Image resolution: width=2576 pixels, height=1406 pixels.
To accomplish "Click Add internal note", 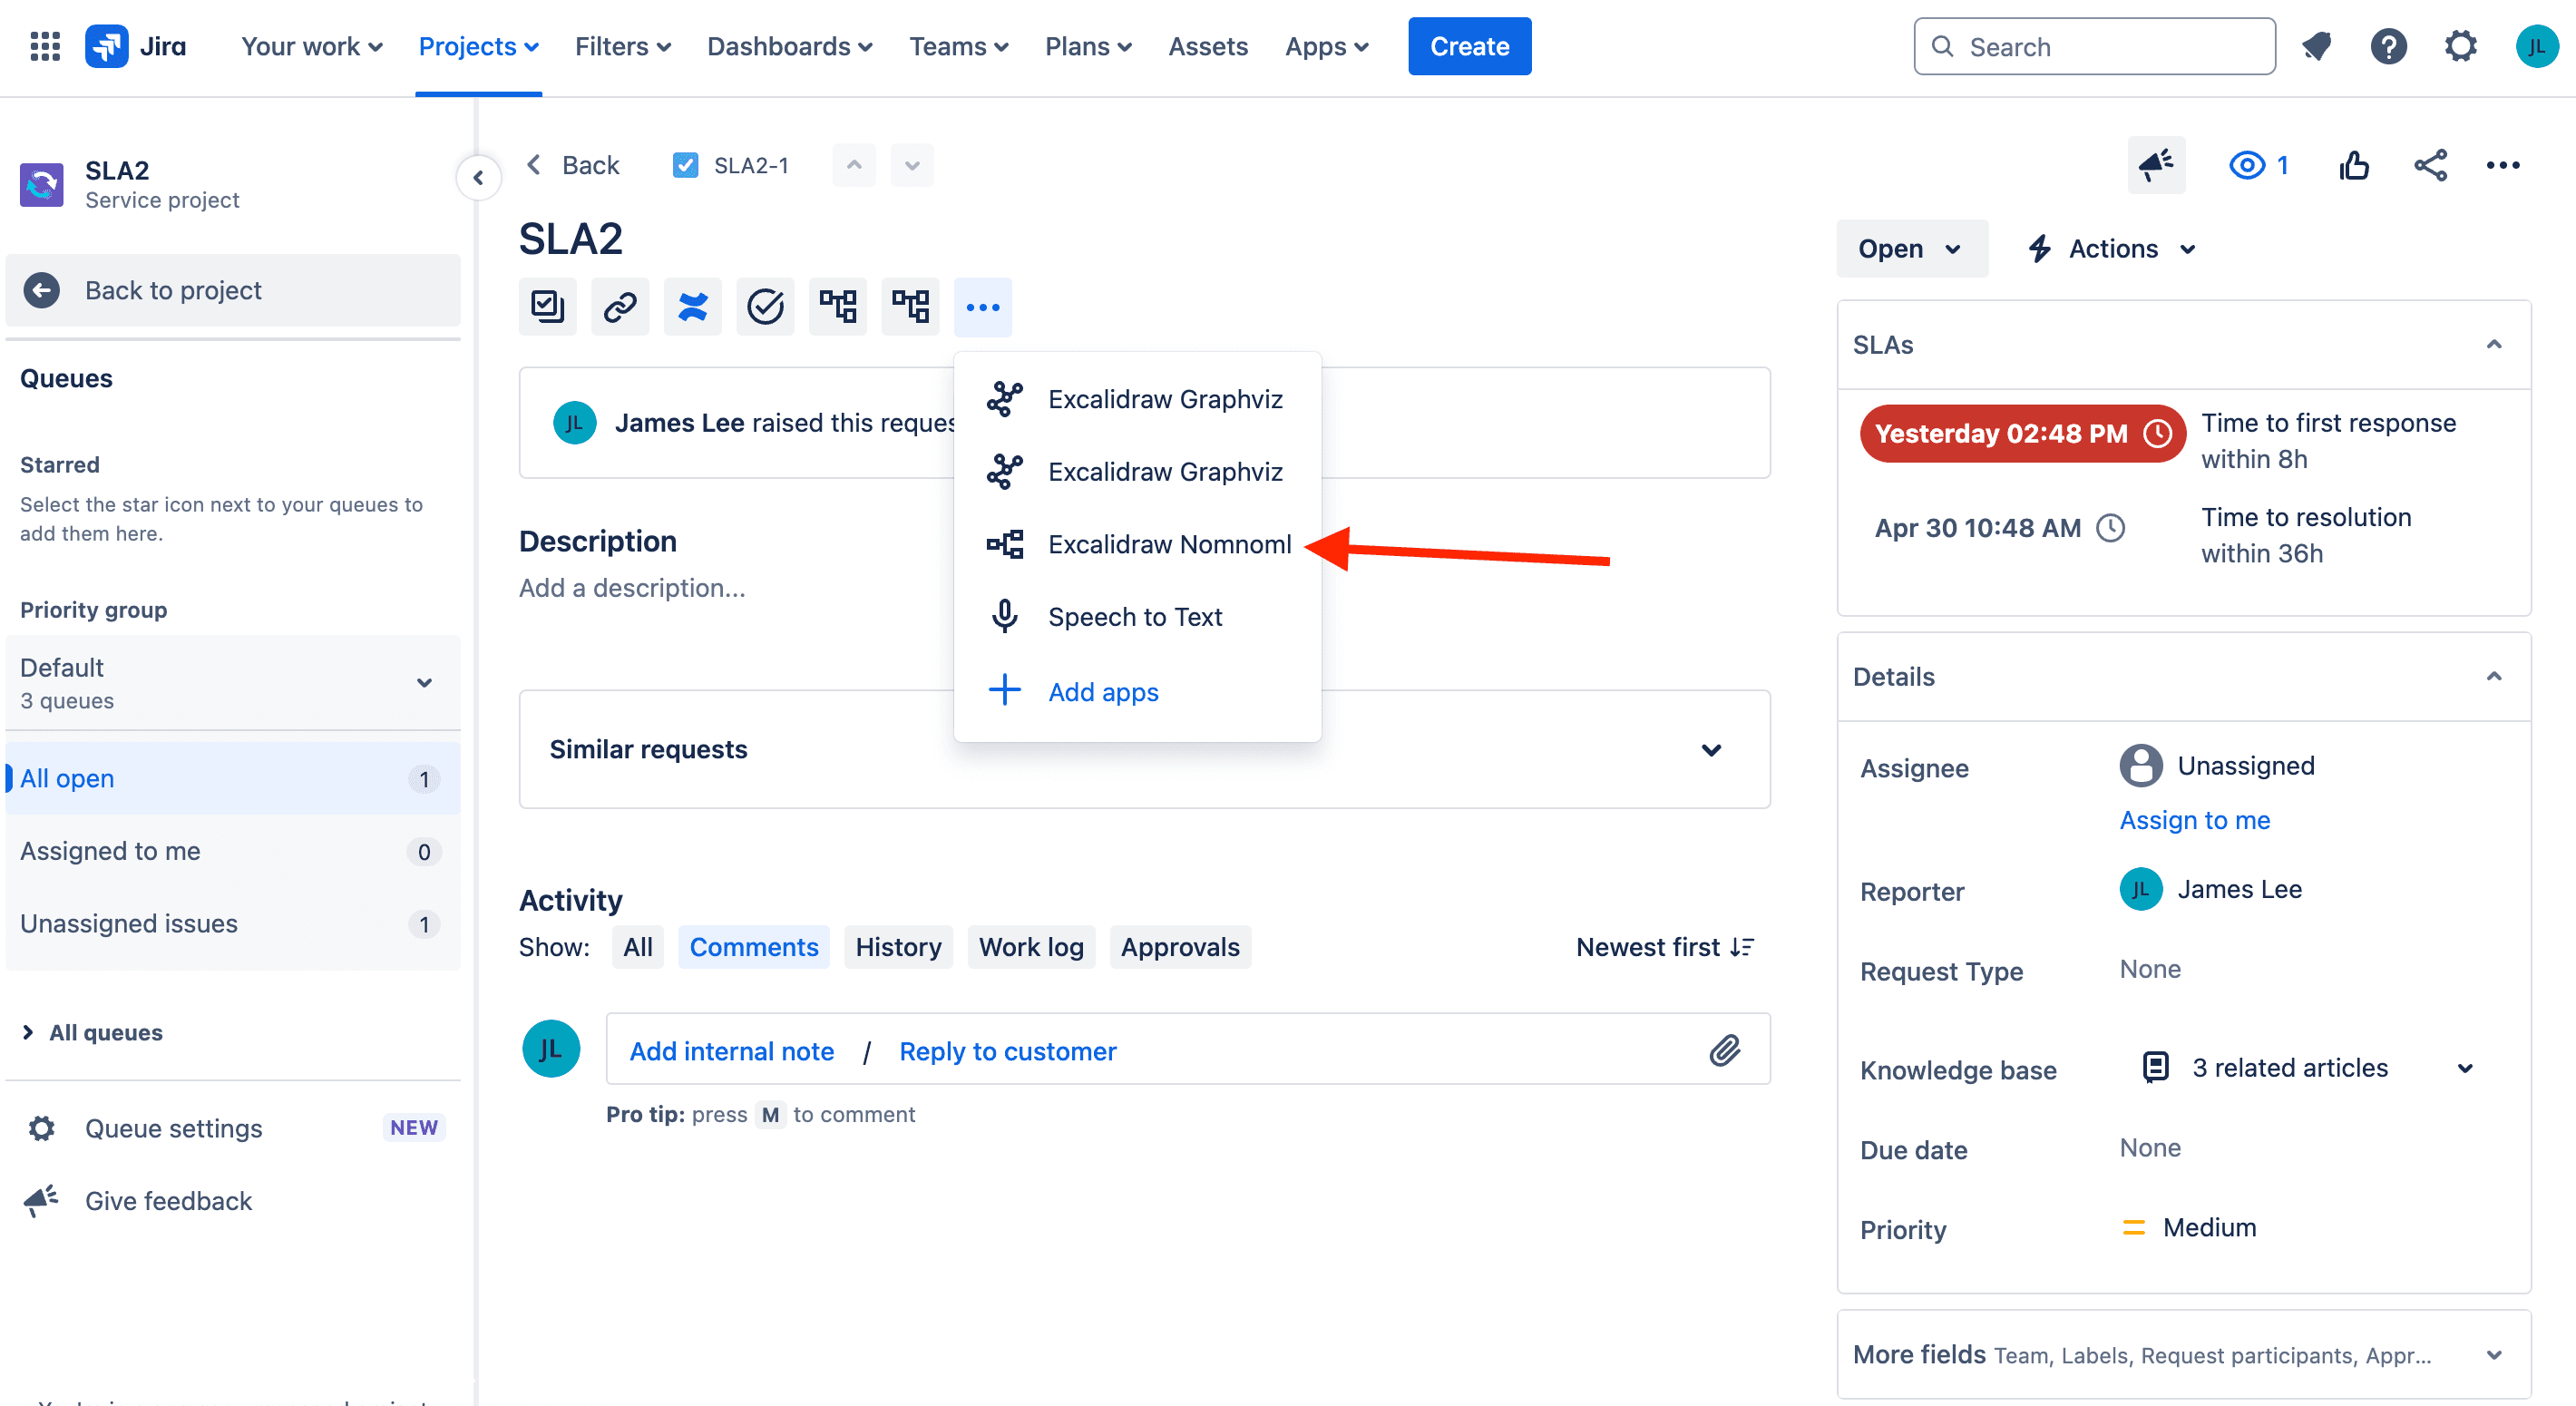I will click(x=731, y=1051).
